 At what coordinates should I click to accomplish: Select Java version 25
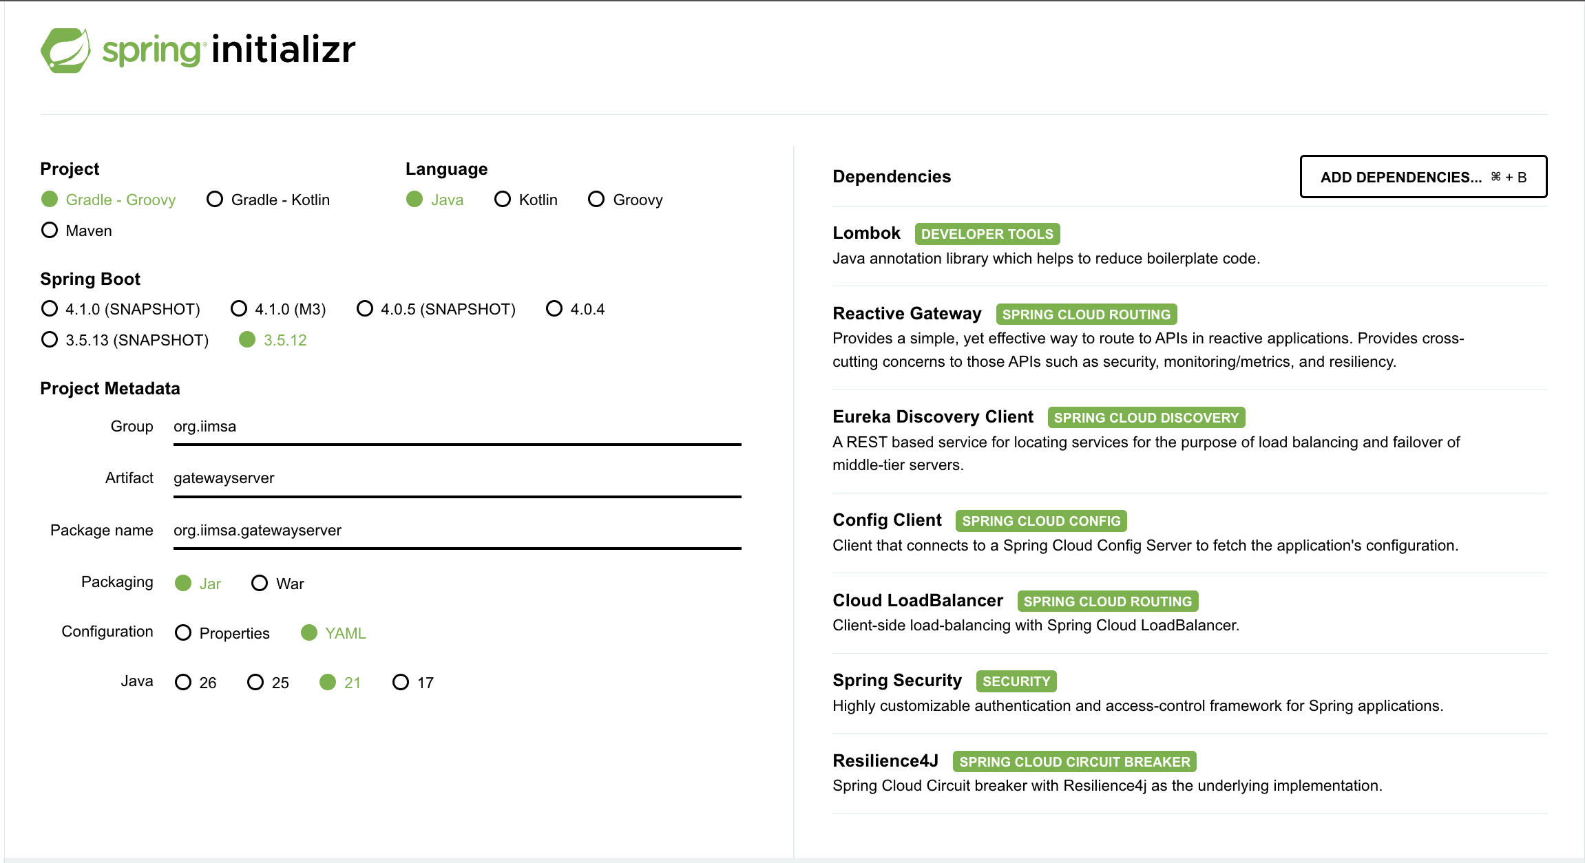pyautogui.click(x=255, y=683)
